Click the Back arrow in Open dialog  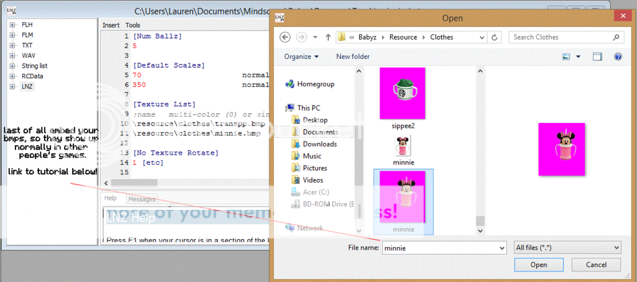pos(285,37)
